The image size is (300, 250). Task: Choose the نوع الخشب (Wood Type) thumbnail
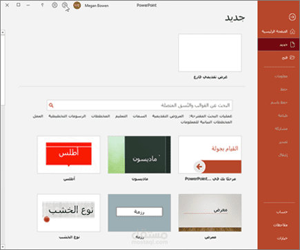(68, 213)
